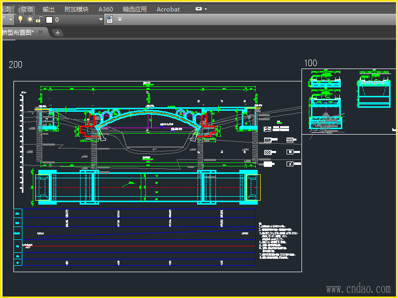Open the 附加模块 ribbon tab
398x298 pixels.
tap(77, 9)
